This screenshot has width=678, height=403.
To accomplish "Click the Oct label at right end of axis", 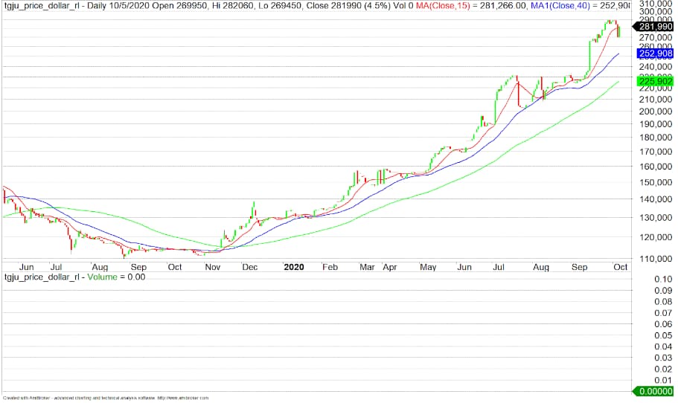I will click(620, 267).
